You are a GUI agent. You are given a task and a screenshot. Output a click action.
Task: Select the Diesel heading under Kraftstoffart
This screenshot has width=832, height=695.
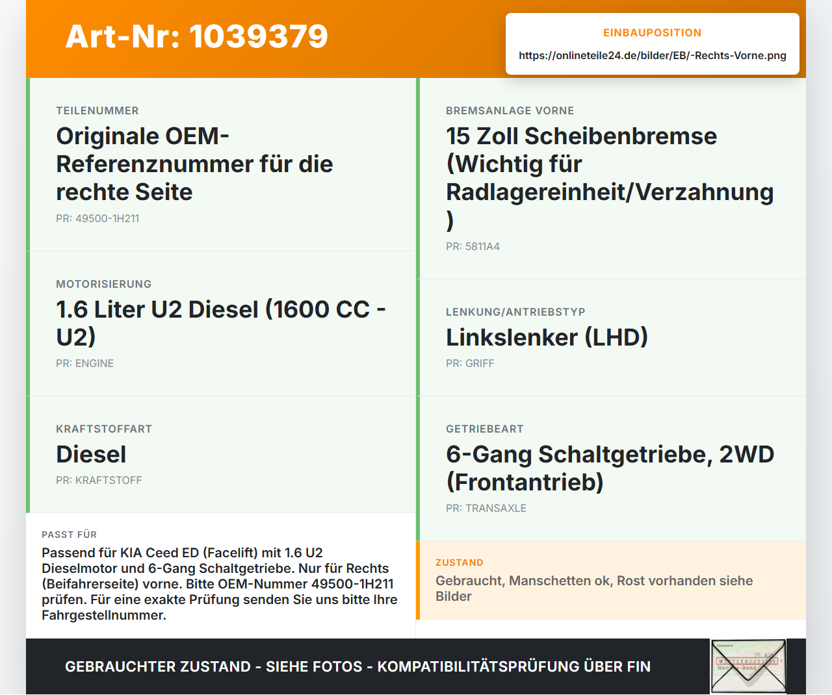tap(91, 454)
